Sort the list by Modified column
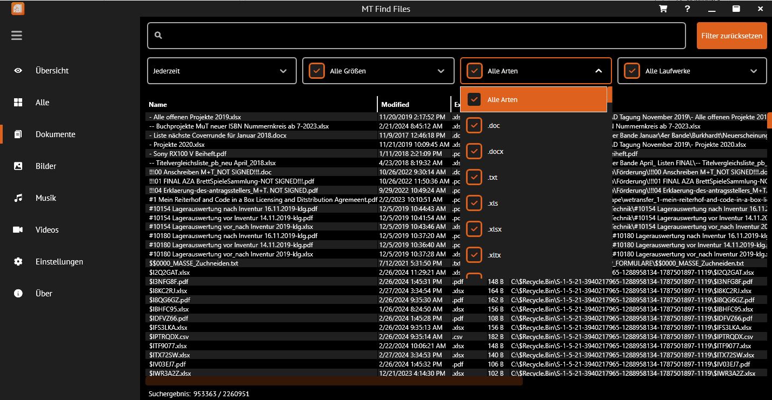Viewport: 772px width, 400px height. click(395, 104)
